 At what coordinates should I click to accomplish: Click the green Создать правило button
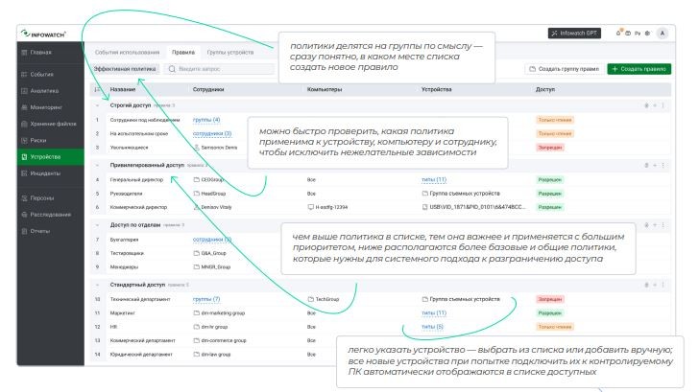pyautogui.click(x=639, y=69)
